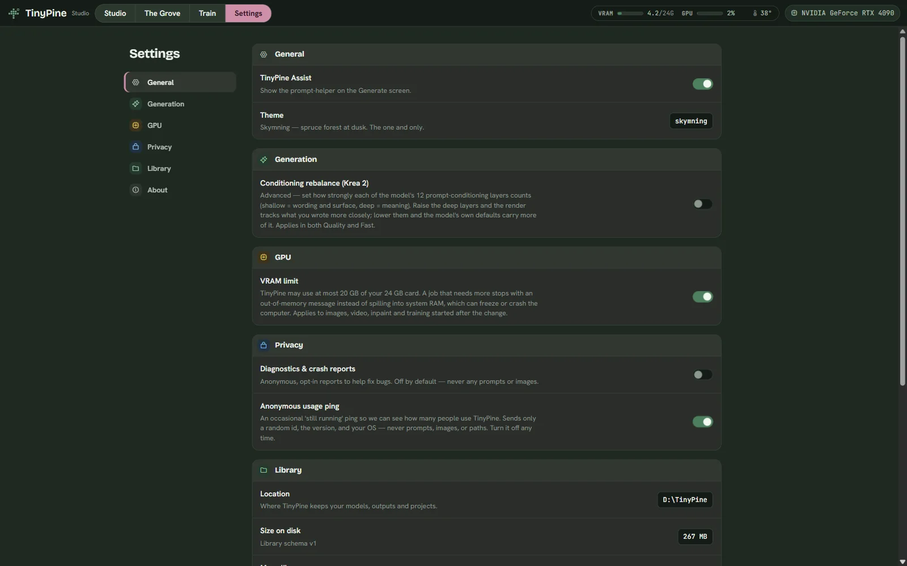The height and width of the screenshot is (566, 907).
Task: Click the GPU utilization bar
Action: point(710,13)
